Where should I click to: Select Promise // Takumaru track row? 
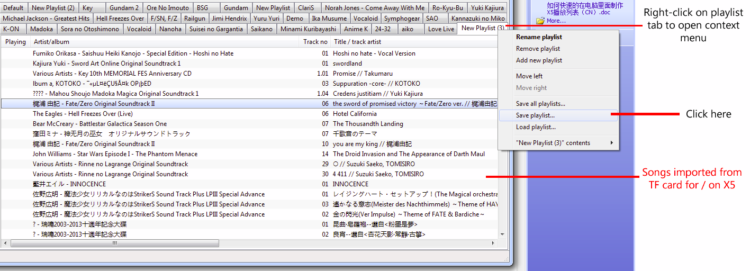[x=249, y=74]
